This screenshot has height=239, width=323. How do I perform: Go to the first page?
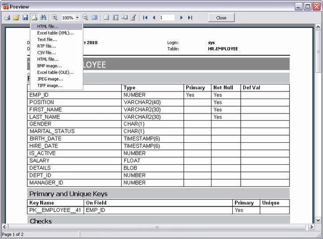[x=145, y=18]
